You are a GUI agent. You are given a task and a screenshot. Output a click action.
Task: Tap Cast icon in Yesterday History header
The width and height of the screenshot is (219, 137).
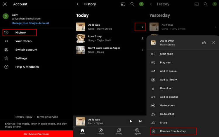197,4
